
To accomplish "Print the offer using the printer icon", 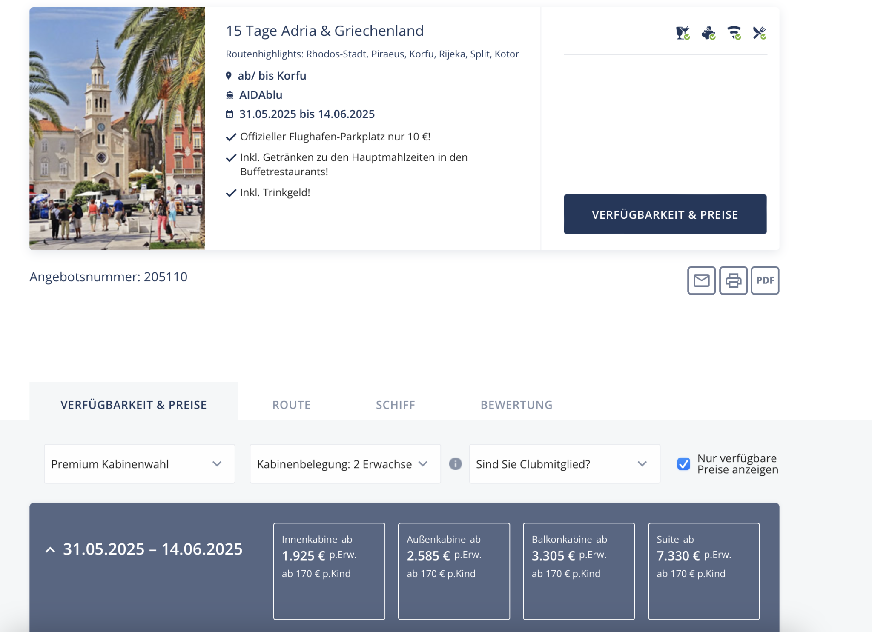I will (733, 280).
